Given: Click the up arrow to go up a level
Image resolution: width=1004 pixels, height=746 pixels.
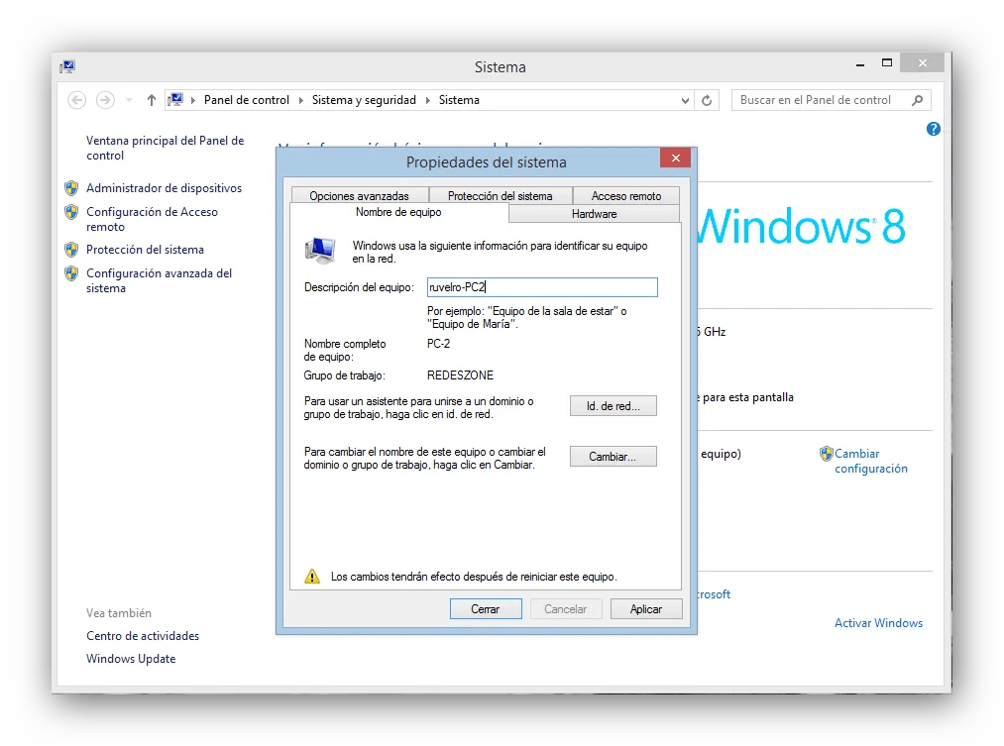Looking at the screenshot, I should 150,99.
